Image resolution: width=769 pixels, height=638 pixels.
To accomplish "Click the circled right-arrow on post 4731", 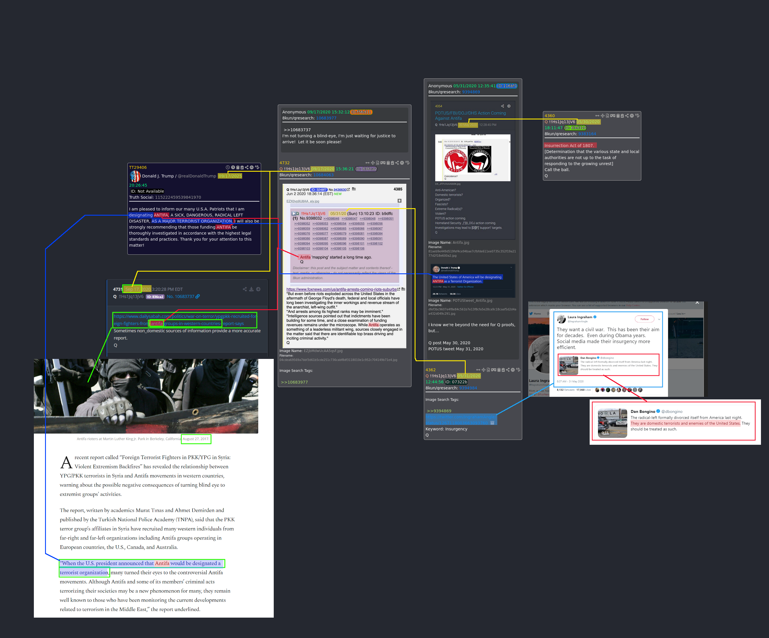I will tap(258, 289).
